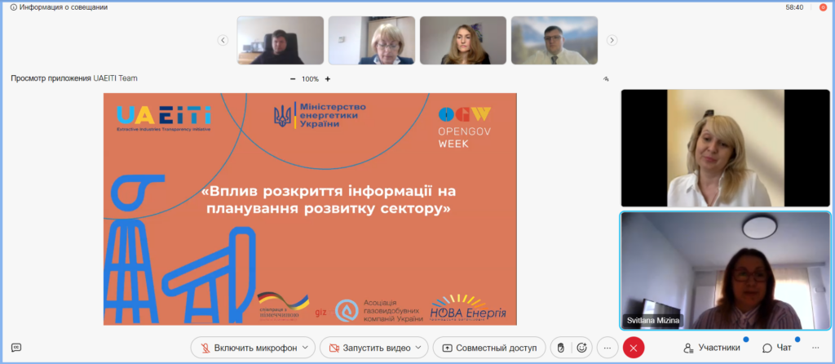835x364 pixels.
Task: Click the pop-out icon for shared content
Action: point(606,79)
